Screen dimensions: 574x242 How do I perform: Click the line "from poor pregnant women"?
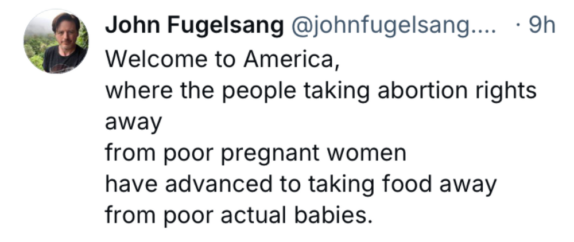pos(255,154)
